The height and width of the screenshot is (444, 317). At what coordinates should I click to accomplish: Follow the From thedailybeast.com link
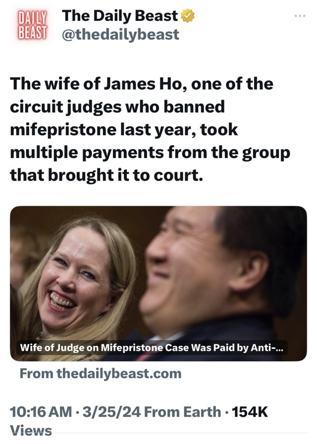101,374
